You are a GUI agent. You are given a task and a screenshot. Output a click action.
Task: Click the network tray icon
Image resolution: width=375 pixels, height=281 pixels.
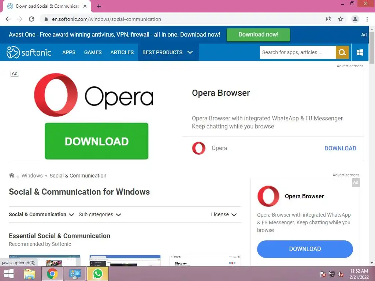(x=332, y=274)
